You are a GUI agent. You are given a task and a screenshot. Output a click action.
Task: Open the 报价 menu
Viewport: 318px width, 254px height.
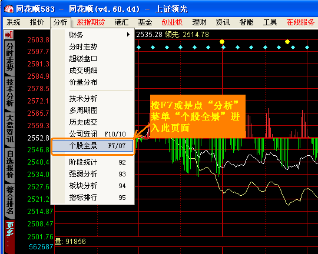click(x=37, y=22)
